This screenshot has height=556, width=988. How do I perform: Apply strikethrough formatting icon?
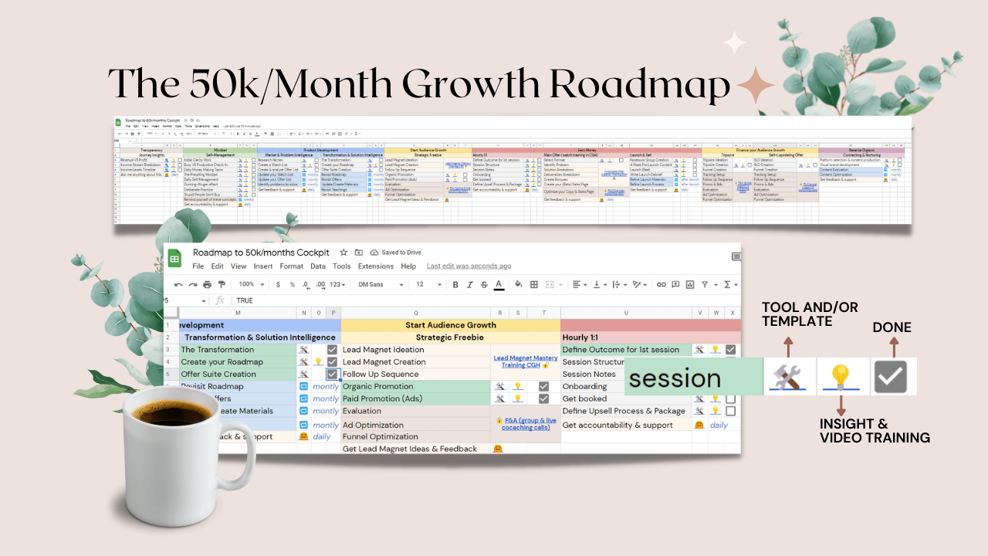[x=484, y=284]
